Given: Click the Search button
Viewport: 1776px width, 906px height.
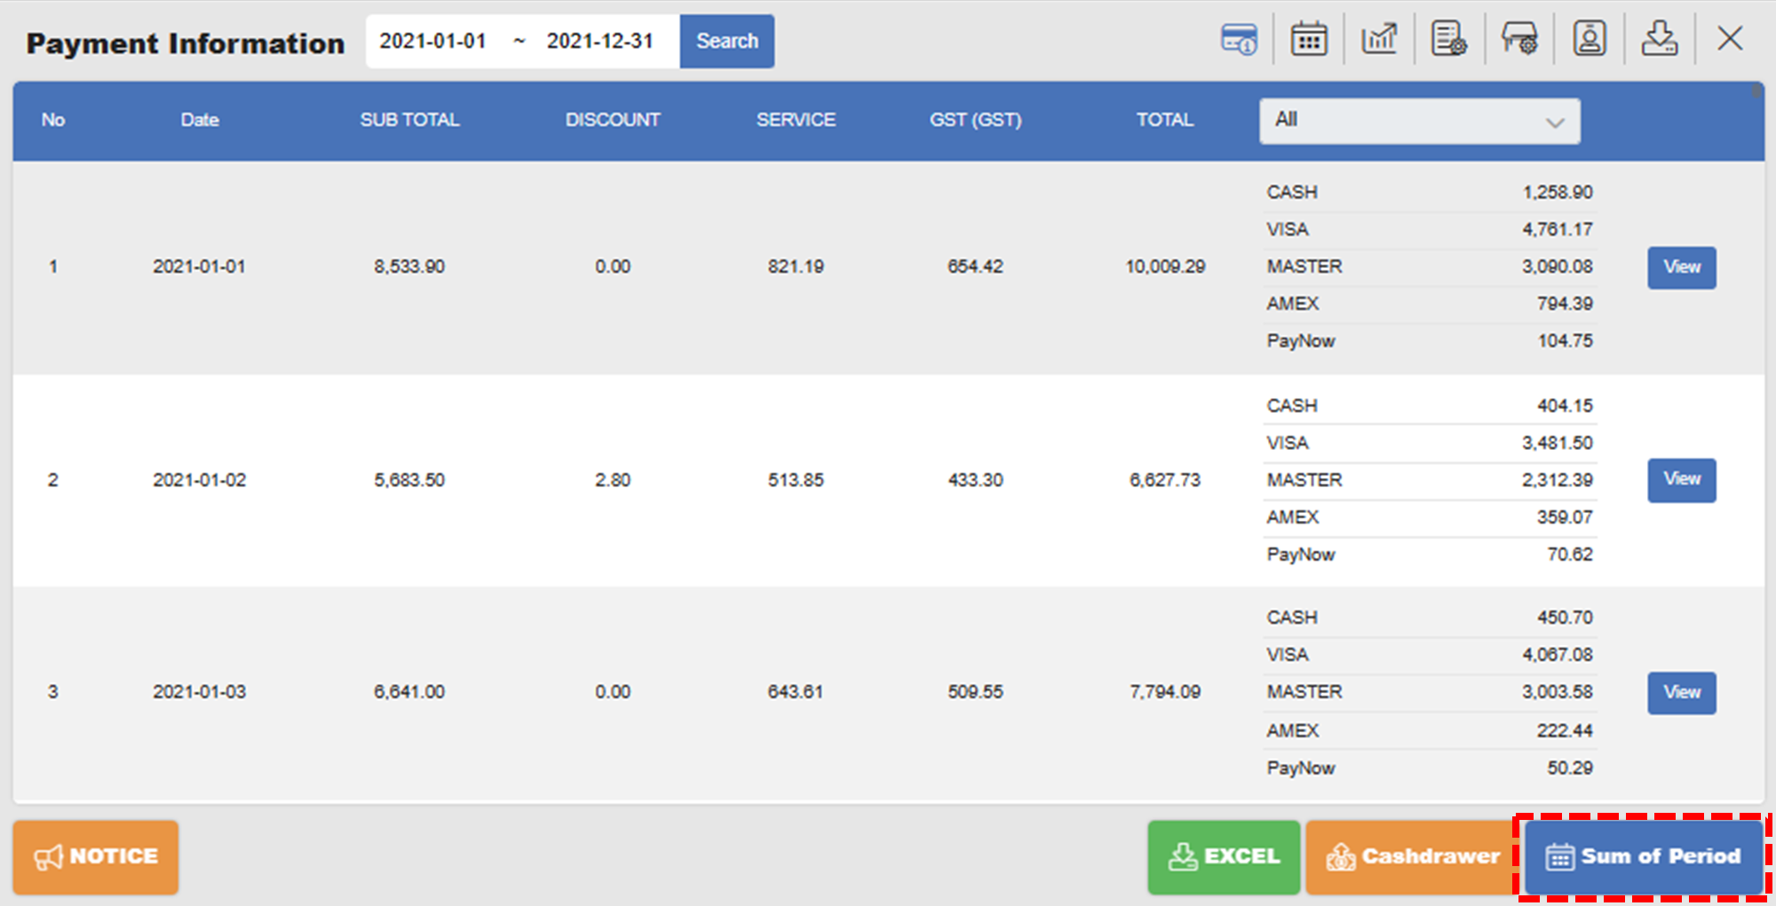Looking at the screenshot, I should pos(726,40).
